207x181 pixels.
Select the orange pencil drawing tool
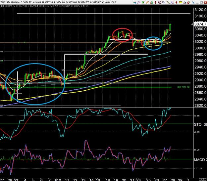click(147, 2)
